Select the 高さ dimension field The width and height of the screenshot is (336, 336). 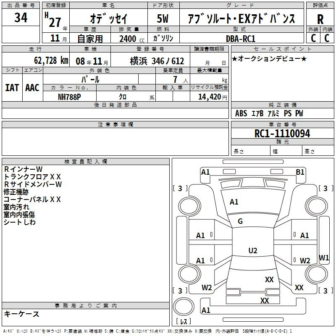click(318, 151)
